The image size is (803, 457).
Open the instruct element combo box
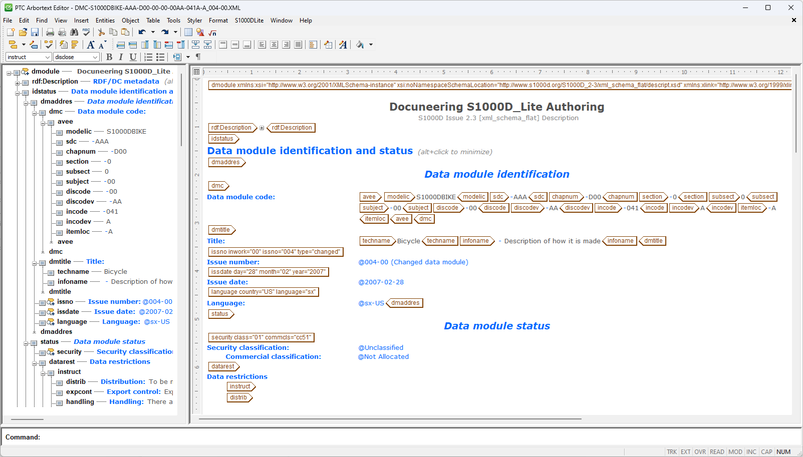pyautogui.click(x=29, y=57)
